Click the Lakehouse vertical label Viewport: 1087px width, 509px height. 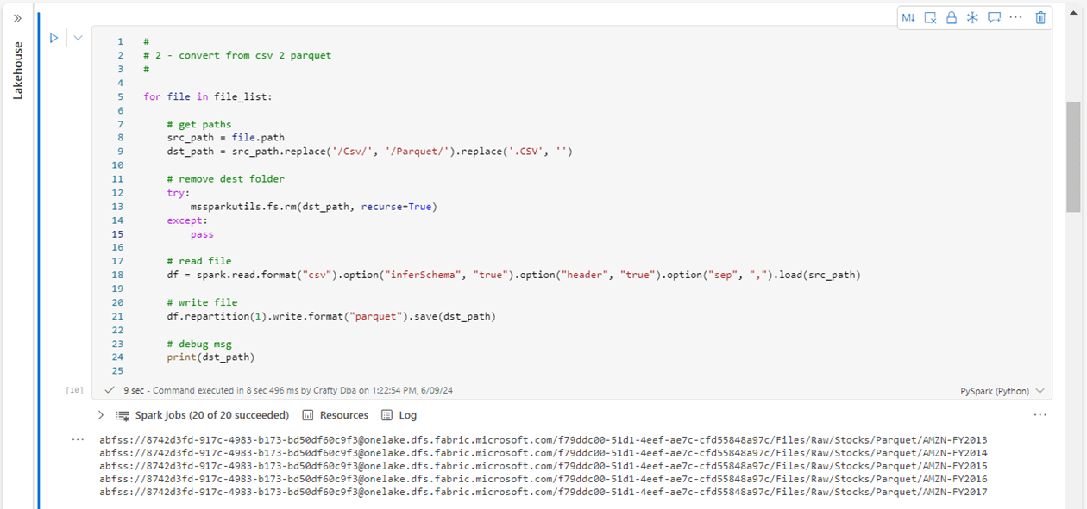18,71
